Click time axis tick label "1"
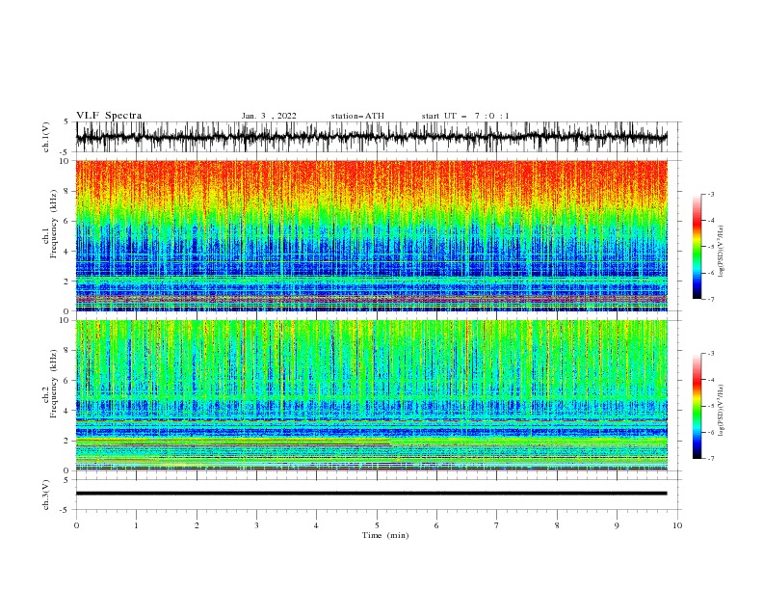This screenshot has height=590, width=763. [x=136, y=525]
